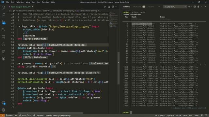
Task: Open the Accounts menu icon
Action: (x=3, y=103)
